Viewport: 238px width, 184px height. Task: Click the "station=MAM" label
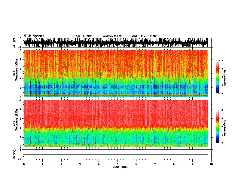pyautogui.click(x=112, y=36)
